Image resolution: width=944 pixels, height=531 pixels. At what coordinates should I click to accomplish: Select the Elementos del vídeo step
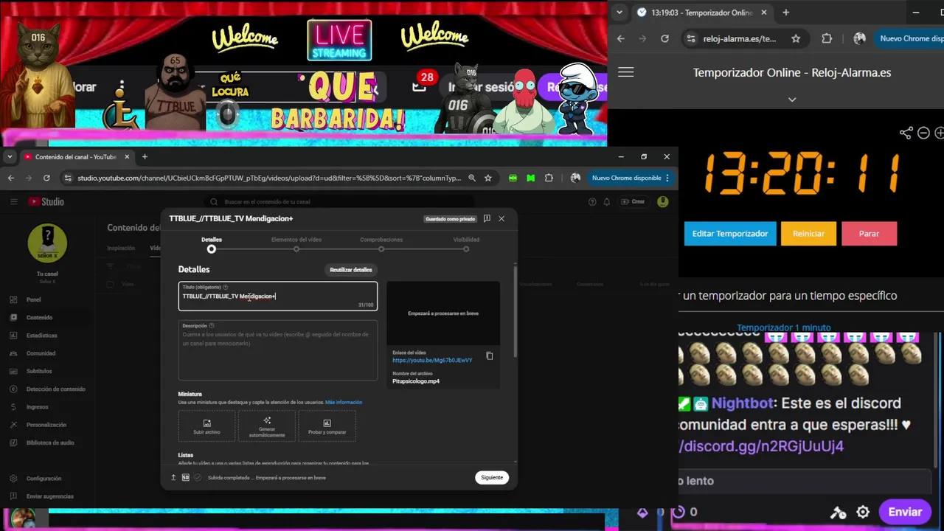[x=296, y=244]
